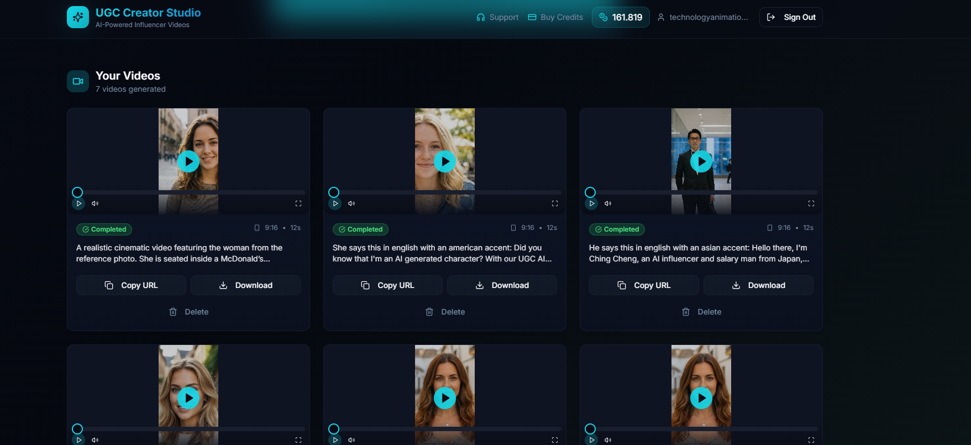Screen dimensions: 971x445
Task: Mute the bottom-right brunette woman video
Action: (608, 440)
